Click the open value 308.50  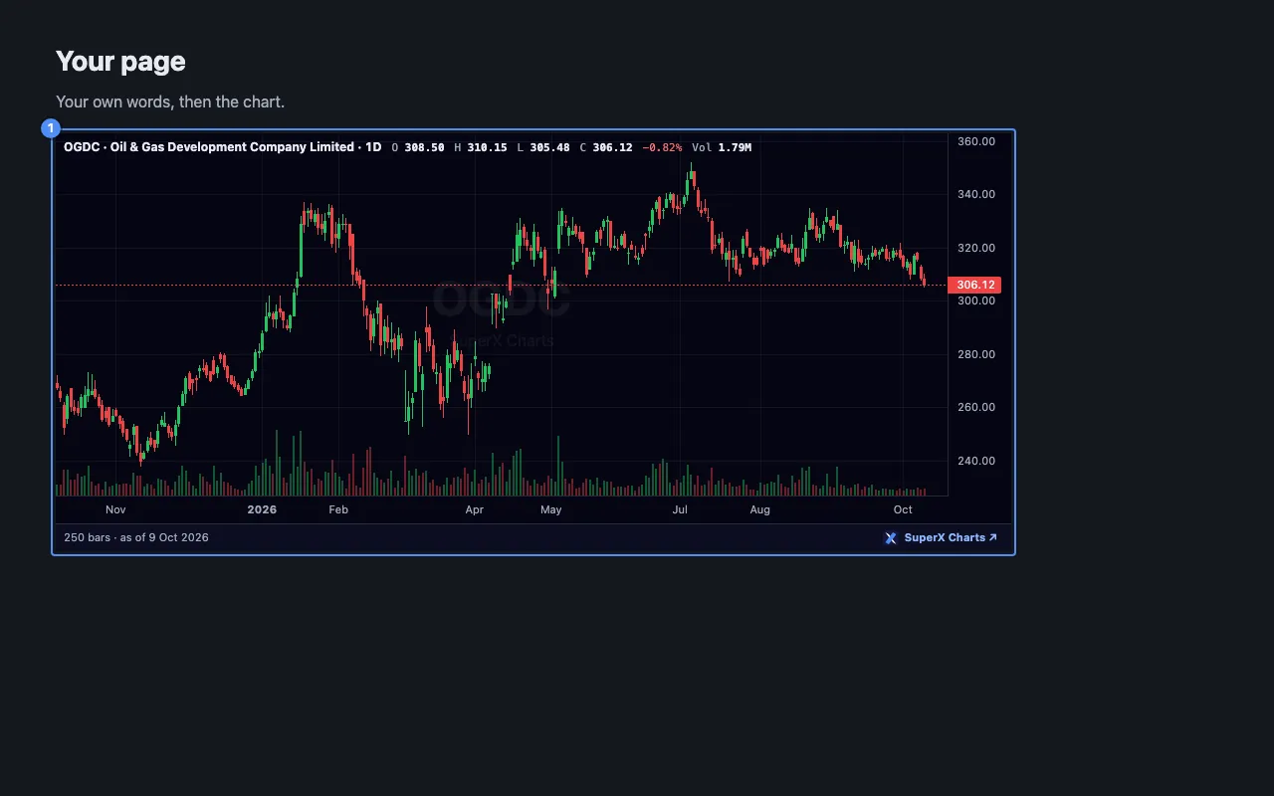[424, 147]
